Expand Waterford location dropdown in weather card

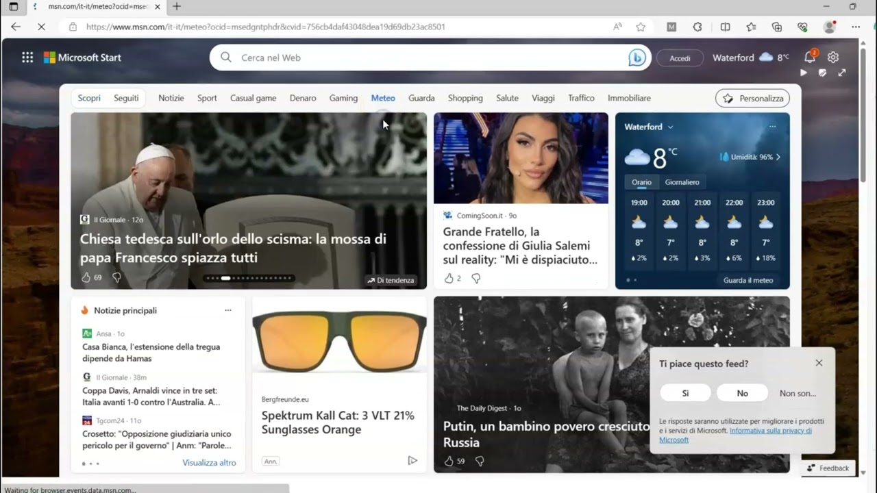tap(670, 127)
